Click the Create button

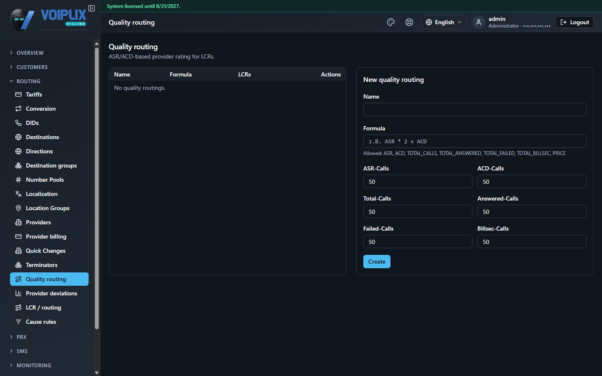(377, 262)
